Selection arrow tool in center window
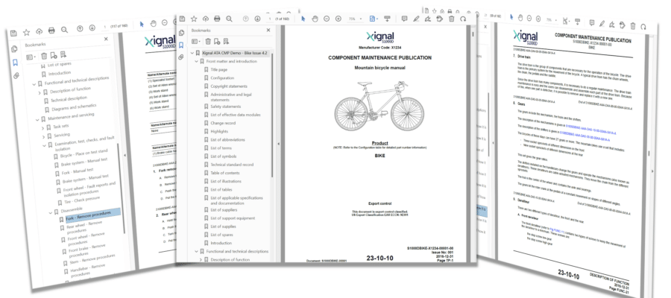The height and width of the screenshot is (298, 671). pyautogui.click(x=303, y=19)
